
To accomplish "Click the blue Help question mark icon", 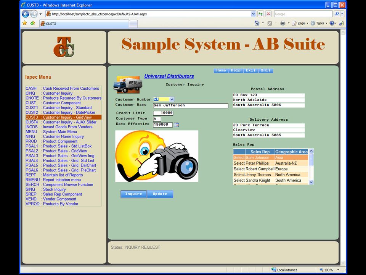I will pyautogui.click(x=332, y=23).
